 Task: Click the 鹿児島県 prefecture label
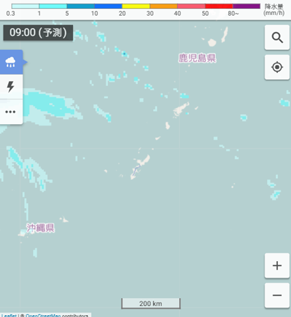(197, 58)
